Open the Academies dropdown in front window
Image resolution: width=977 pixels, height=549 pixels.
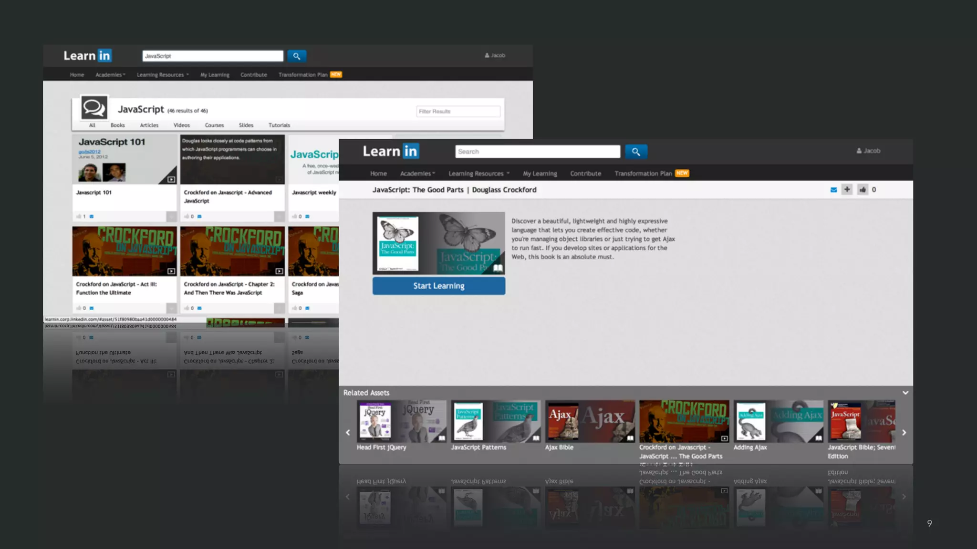tap(417, 173)
